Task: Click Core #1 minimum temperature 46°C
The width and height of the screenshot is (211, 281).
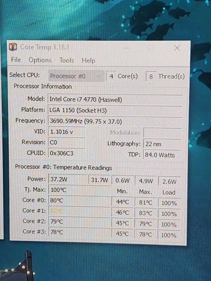Action: tap(122, 213)
